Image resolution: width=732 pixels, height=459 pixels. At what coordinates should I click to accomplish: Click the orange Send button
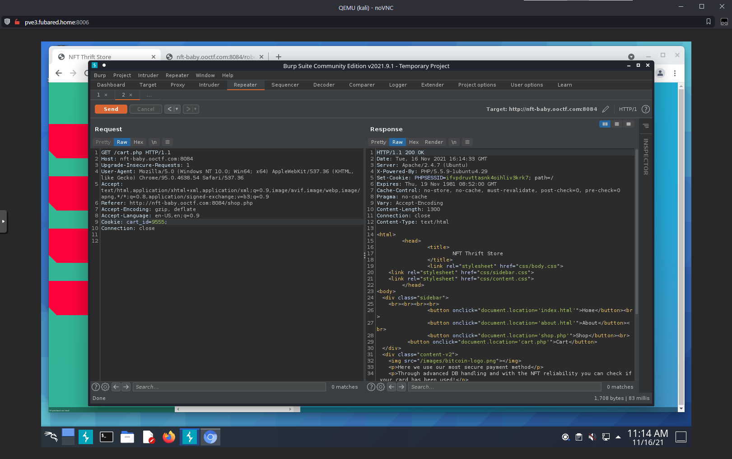111,109
